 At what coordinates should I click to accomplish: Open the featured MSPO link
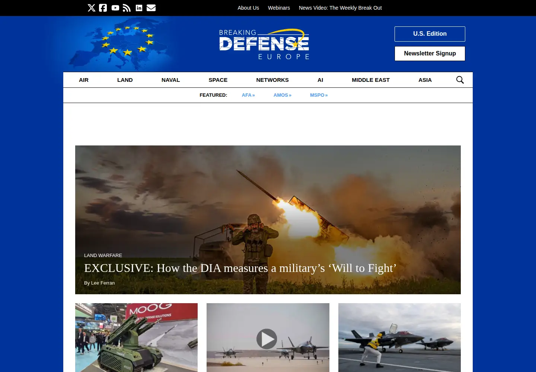click(319, 95)
